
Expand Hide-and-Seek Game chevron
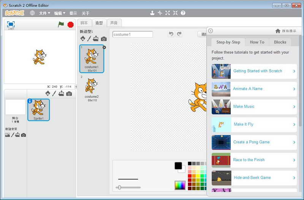click(294, 178)
